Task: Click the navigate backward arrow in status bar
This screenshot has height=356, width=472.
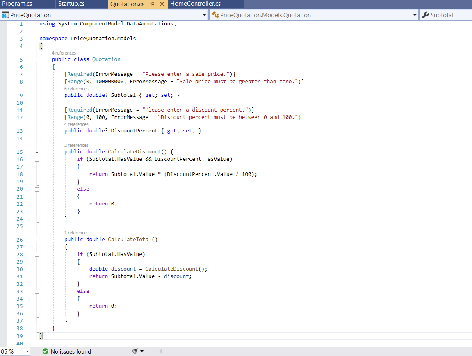Action: (x=160, y=351)
